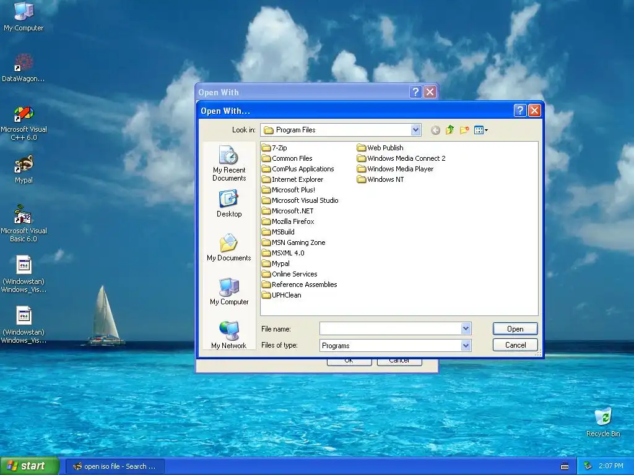
Task: Go to My Recent Documents place
Action: click(229, 163)
